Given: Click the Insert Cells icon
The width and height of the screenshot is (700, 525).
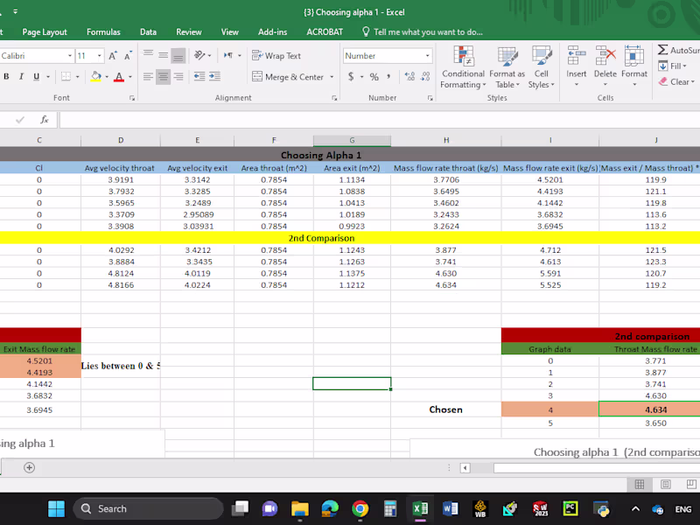Looking at the screenshot, I should click(x=576, y=61).
